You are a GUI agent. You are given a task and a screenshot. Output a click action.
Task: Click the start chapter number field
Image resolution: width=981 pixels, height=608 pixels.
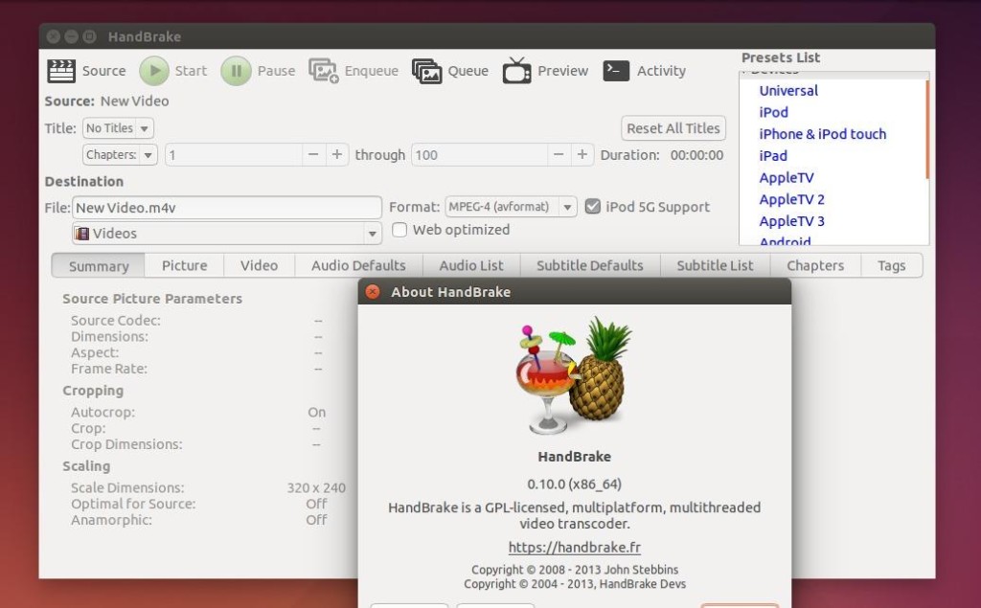pyautogui.click(x=234, y=154)
